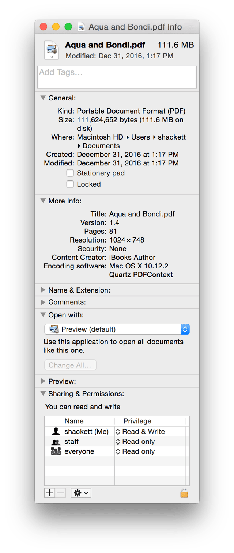Check the Locked checkbox
234x553 pixels.
coord(70,184)
